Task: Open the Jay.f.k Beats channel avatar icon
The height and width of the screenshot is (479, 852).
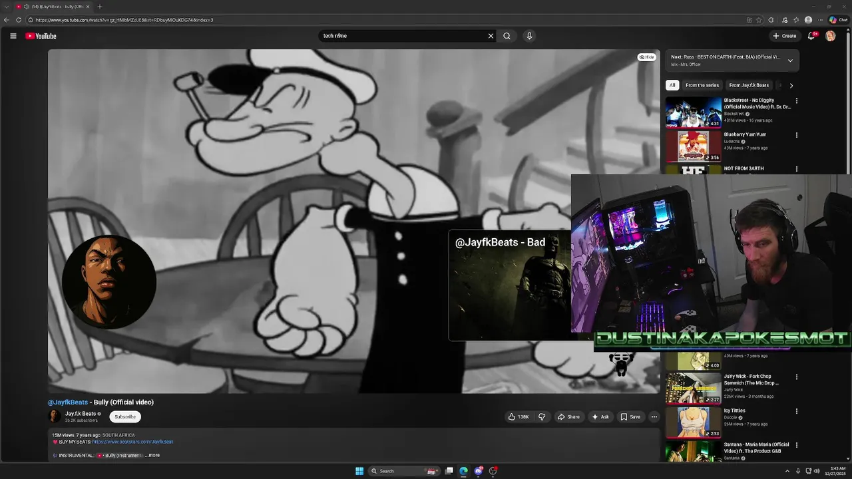Action: pos(54,416)
